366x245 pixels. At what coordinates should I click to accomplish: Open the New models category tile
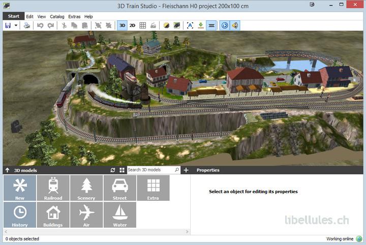pos(20,188)
